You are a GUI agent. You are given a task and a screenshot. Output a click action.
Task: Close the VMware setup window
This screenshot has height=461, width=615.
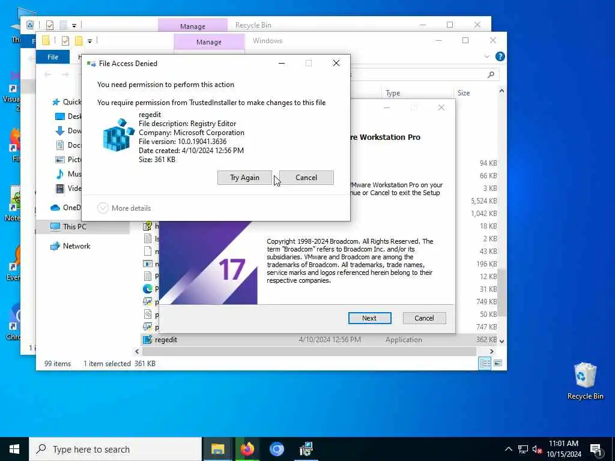pos(441,107)
